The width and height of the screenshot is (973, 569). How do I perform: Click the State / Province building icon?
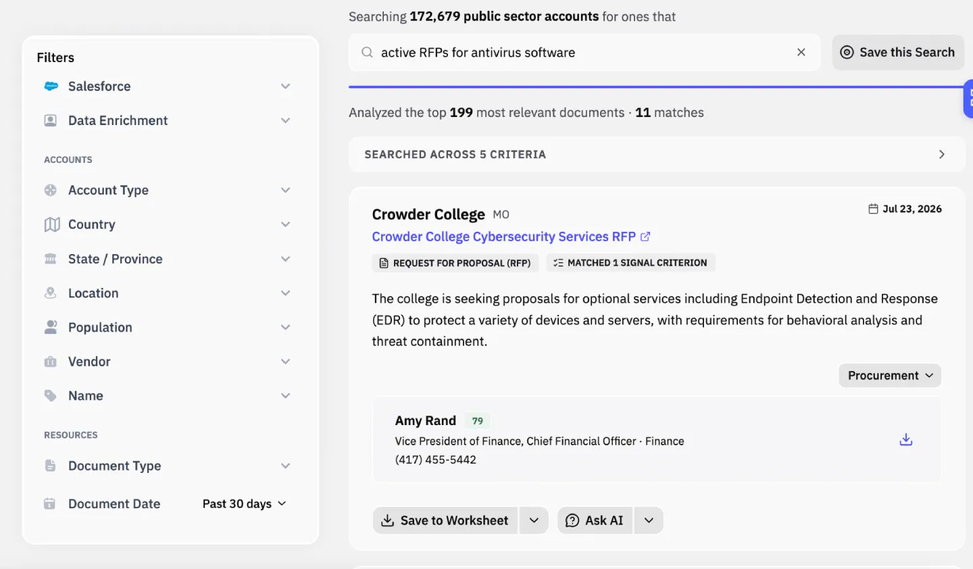[51, 259]
